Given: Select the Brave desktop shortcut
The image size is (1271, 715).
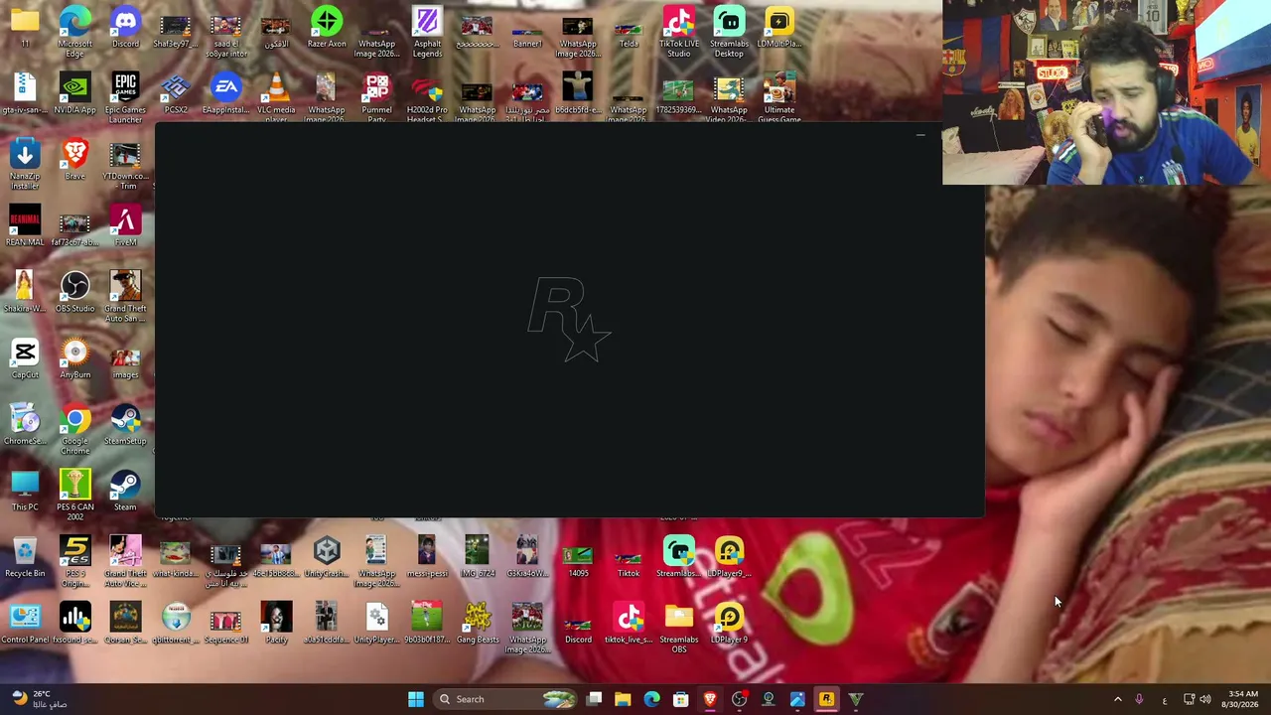Looking at the screenshot, I should [x=74, y=160].
